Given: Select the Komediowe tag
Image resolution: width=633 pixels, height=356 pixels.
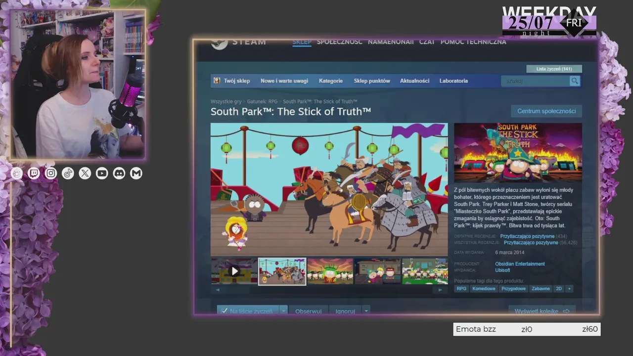Looking at the screenshot, I should [484, 289].
